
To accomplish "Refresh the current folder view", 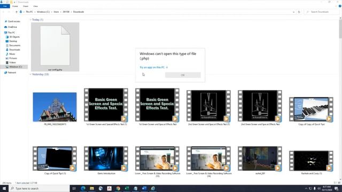I will (x=299, y=12).
